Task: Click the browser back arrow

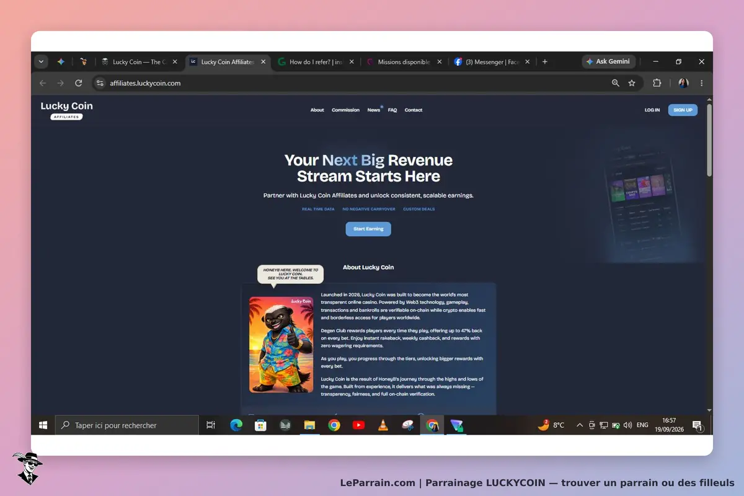Action: [x=43, y=83]
